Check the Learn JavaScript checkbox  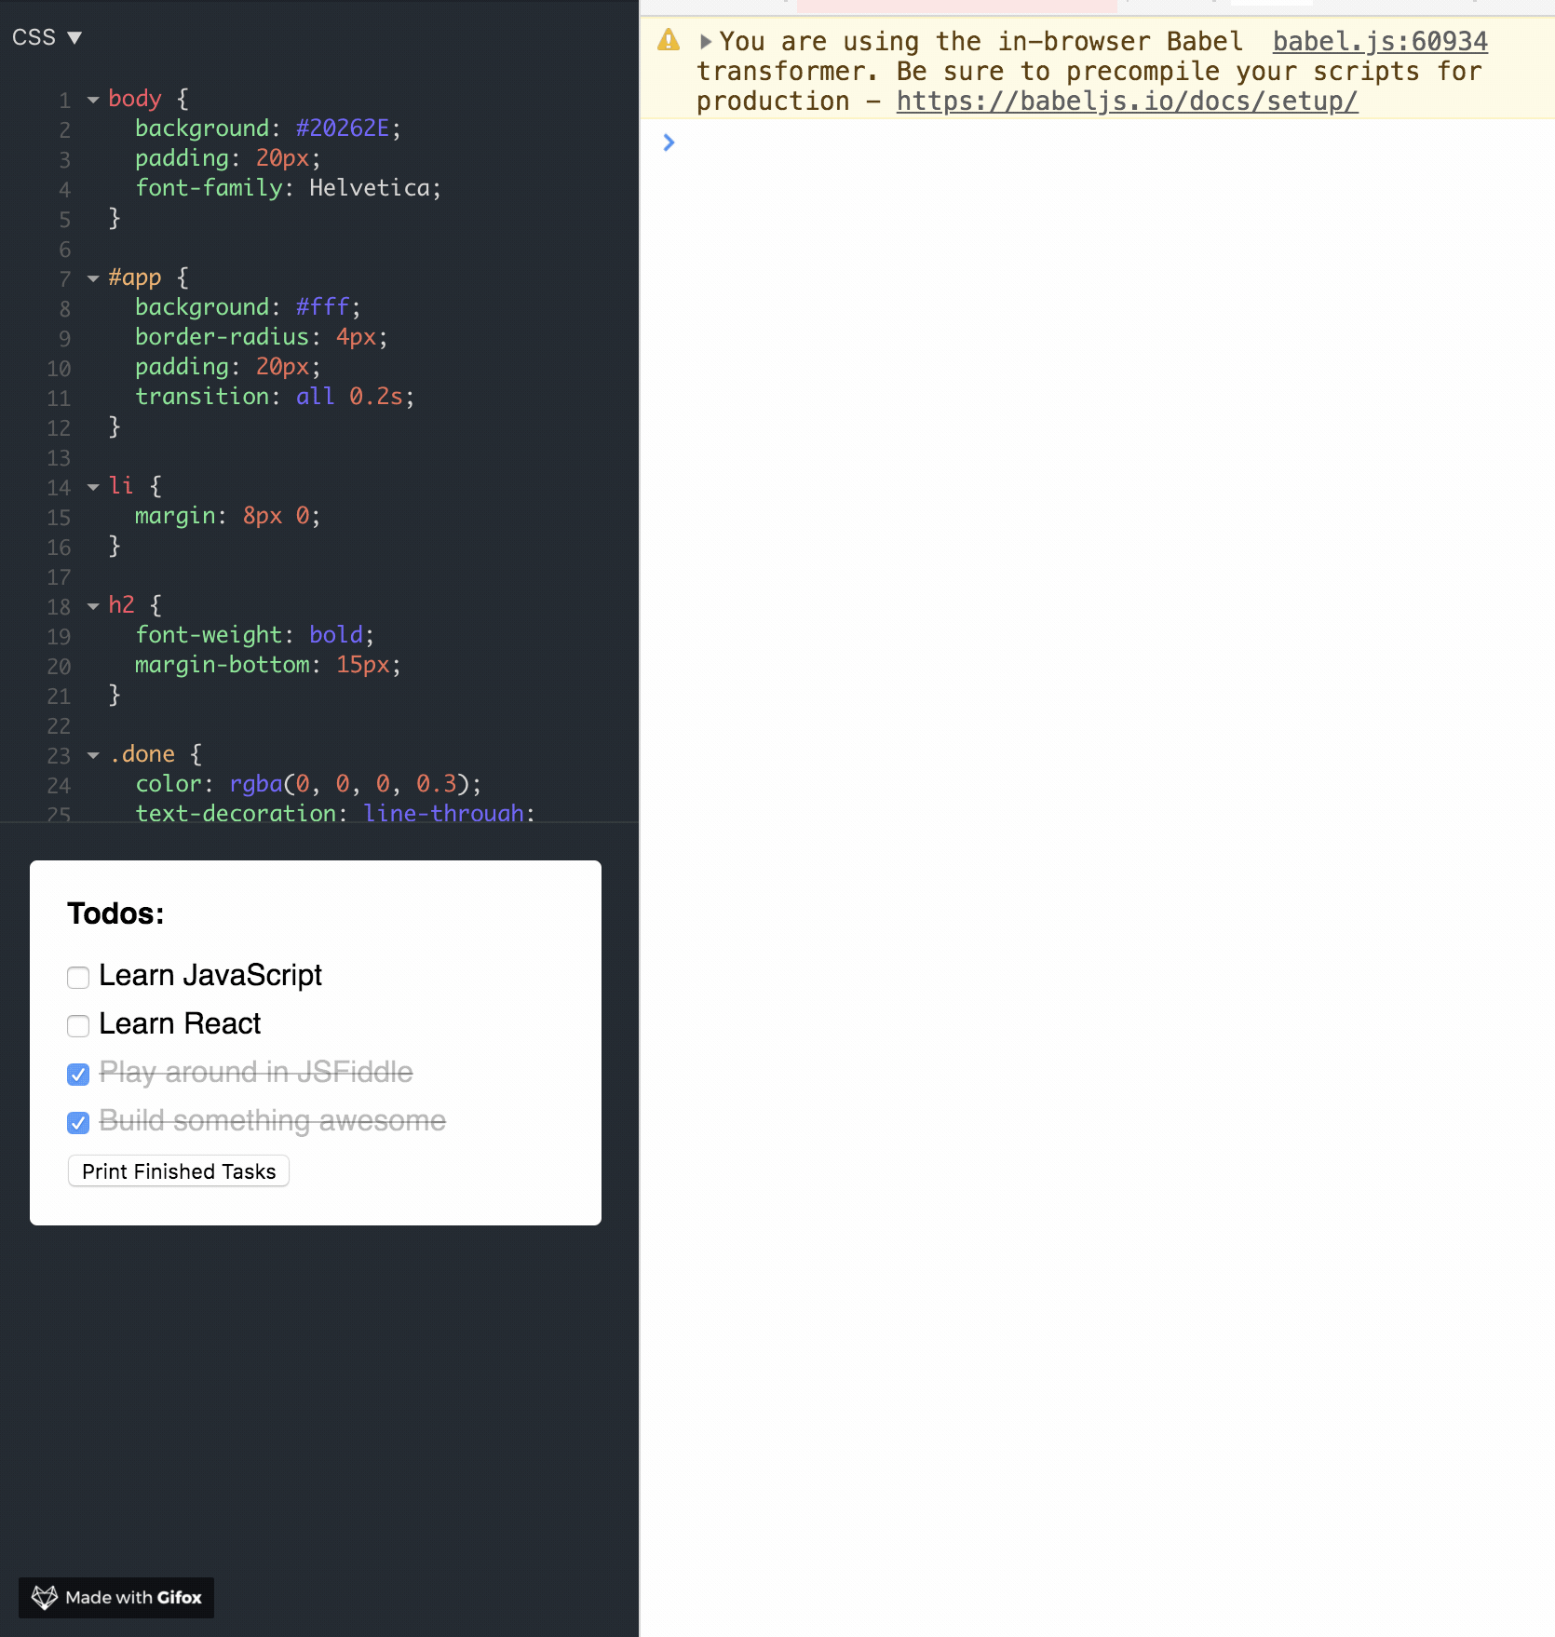[x=78, y=978]
